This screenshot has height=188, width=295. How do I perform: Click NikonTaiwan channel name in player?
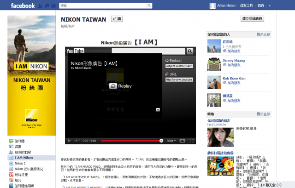pyautogui.click(x=83, y=68)
